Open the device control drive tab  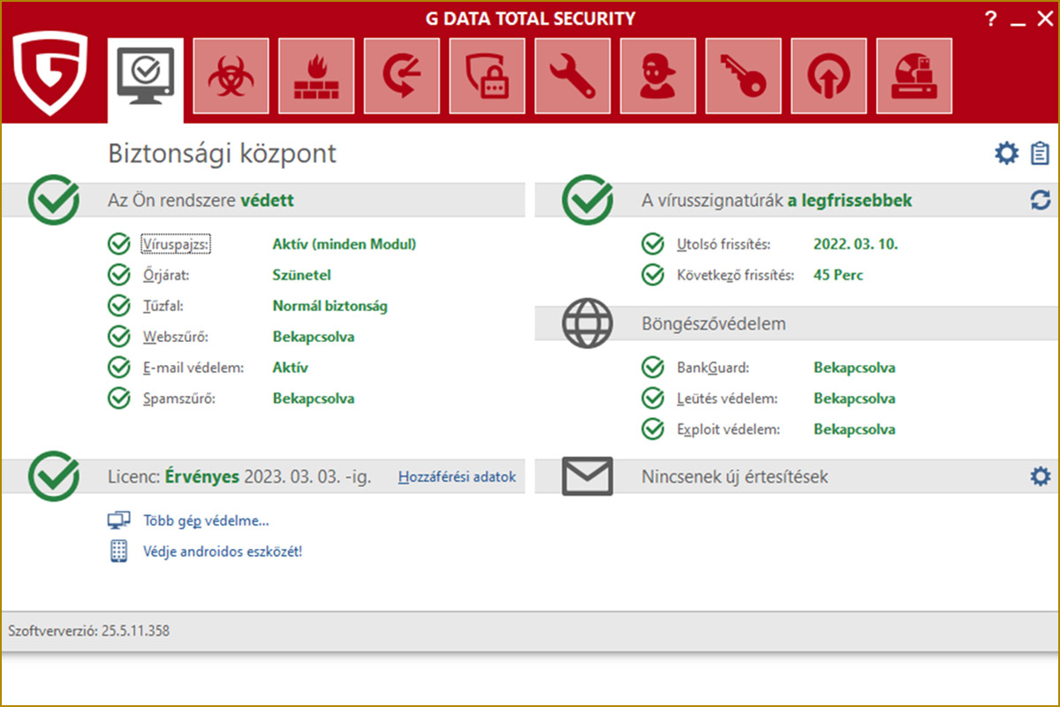pyautogui.click(x=914, y=77)
